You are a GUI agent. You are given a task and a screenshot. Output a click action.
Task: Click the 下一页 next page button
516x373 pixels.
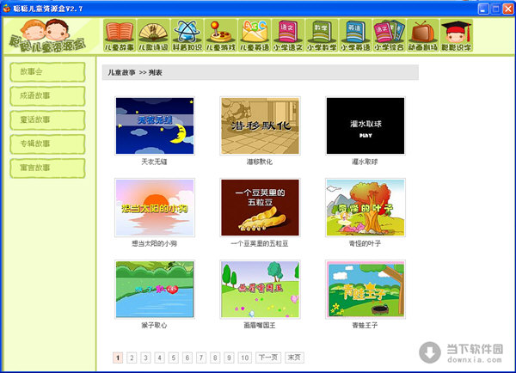pos(268,358)
